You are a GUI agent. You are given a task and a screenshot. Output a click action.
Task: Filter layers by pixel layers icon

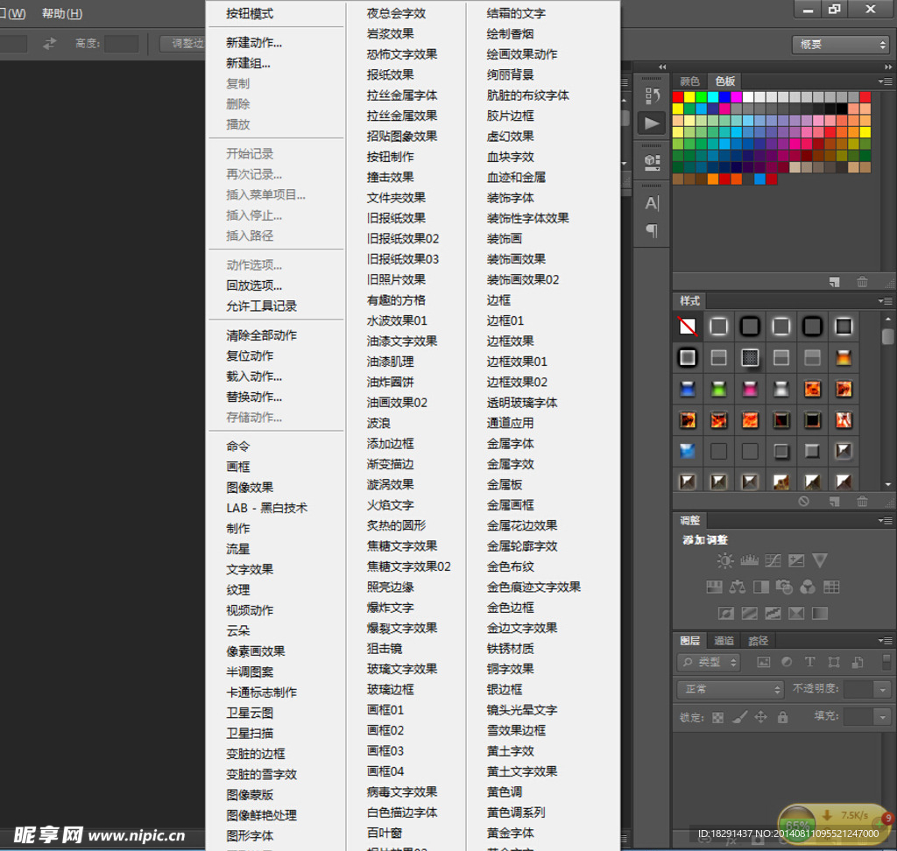pyautogui.click(x=763, y=662)
